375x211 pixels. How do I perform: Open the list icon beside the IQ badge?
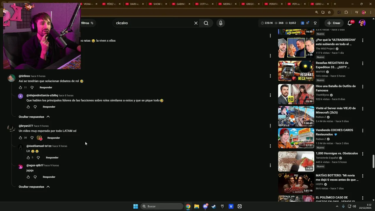(x=308, y=23)
